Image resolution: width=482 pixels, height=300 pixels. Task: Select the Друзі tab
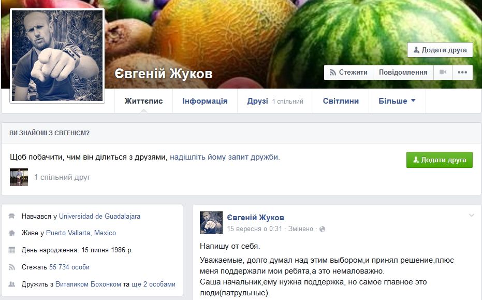pos(275,101)
